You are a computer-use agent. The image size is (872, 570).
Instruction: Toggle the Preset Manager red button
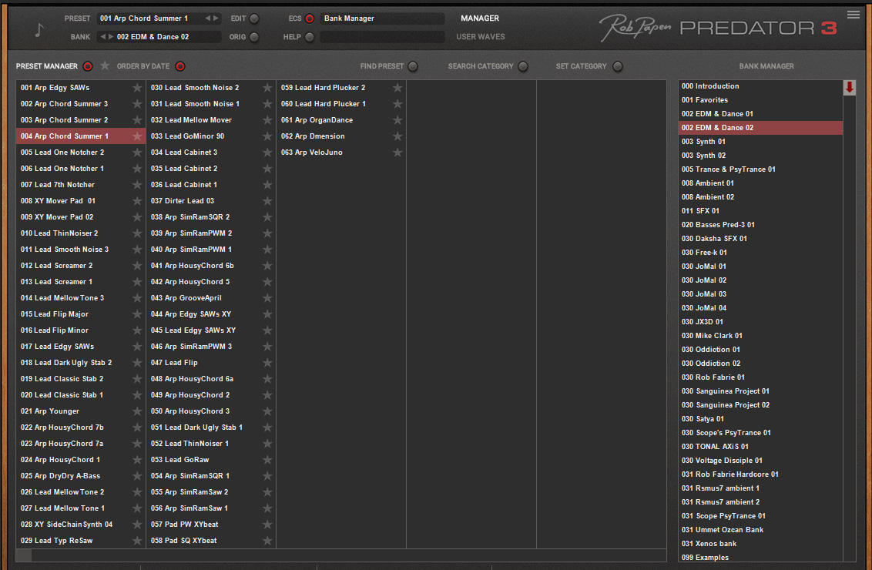click(88, 66)
